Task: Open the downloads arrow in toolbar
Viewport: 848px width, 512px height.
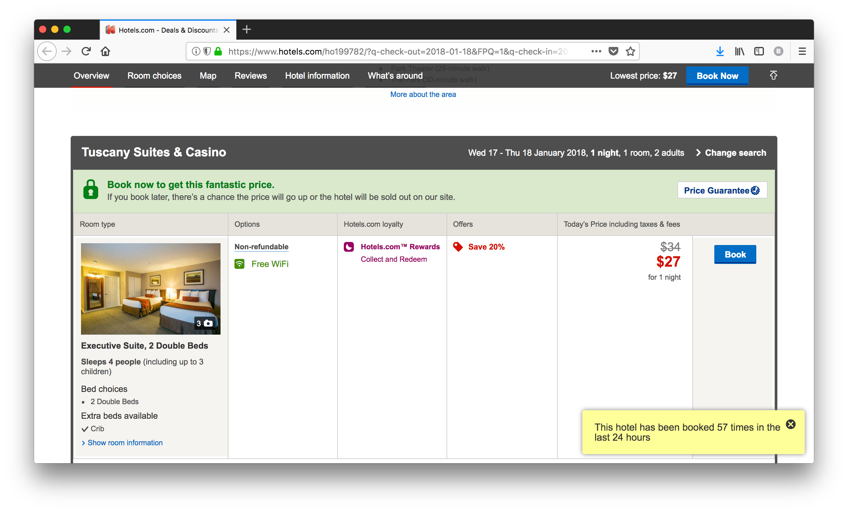Action: click(x=720, y=51)
